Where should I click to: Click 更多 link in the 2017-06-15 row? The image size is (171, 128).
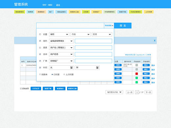point(153,65)
